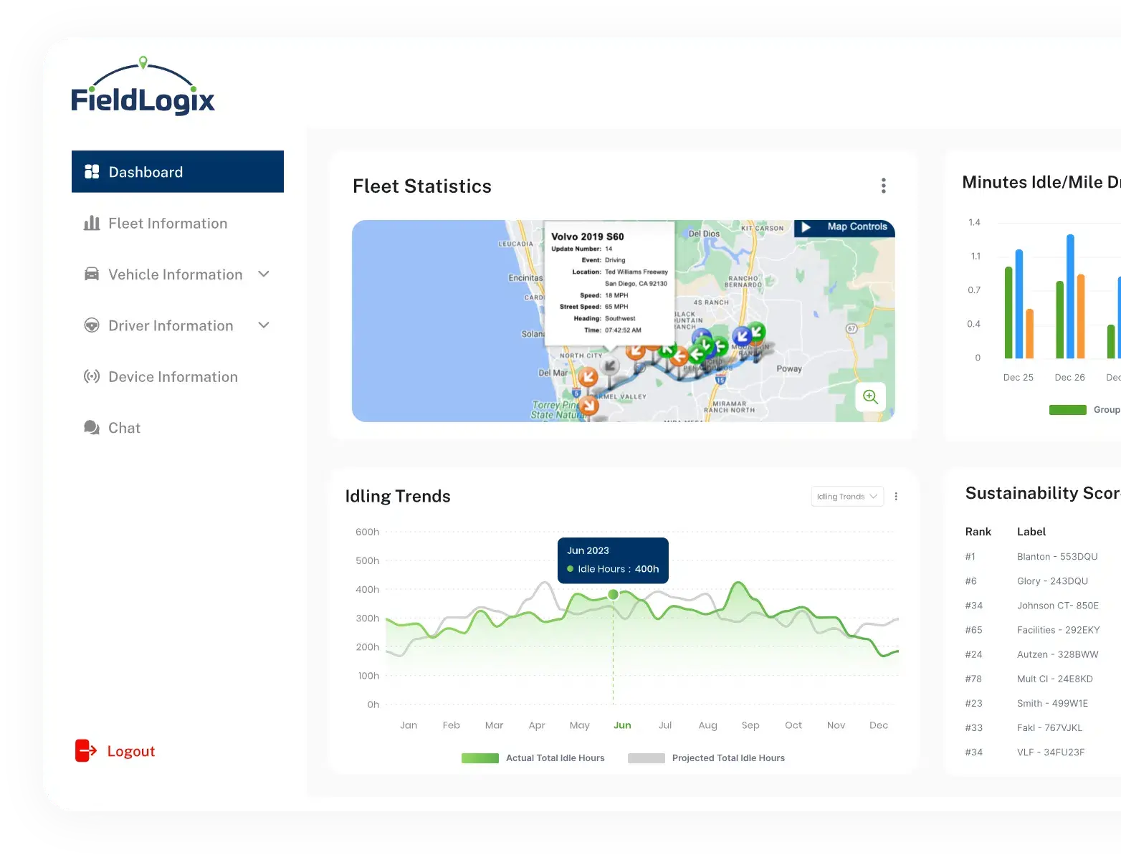Toggle Projected Total Idle Hours legend swatch
Screen dimensions: 1121x860
click(646, 758)
